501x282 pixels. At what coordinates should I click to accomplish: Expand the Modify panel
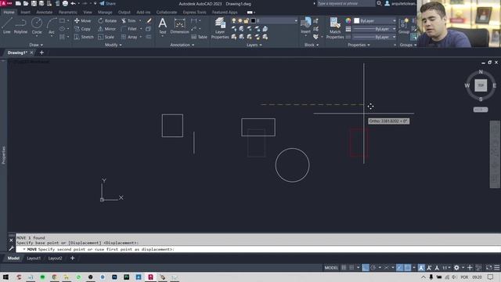(113, 45)
